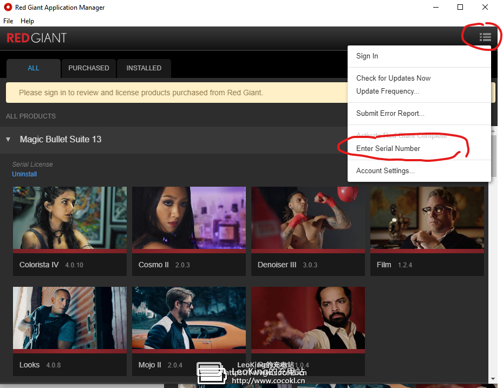Collapse the Magic Bullet Suite 13 group
Screen dimensions: 503x388
coord(8,140)
